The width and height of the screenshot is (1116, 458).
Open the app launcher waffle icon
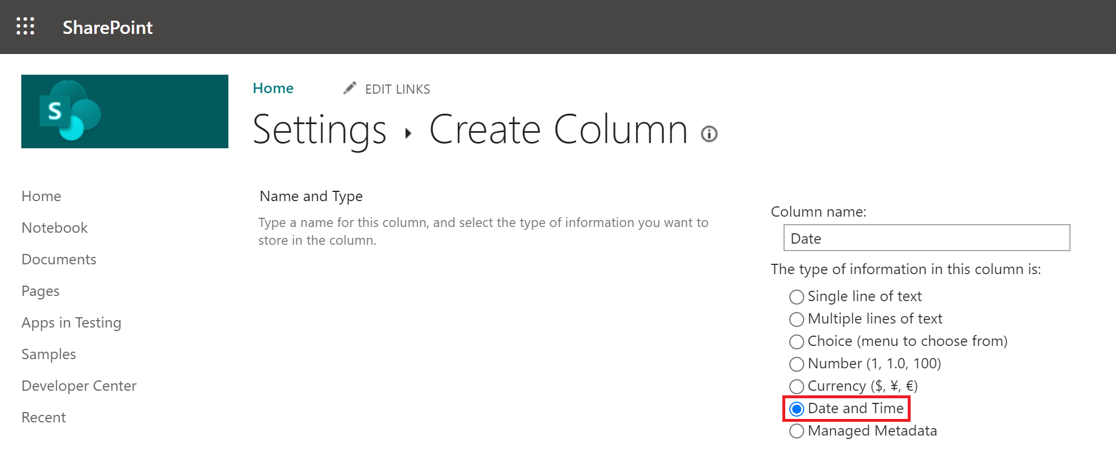[25, 26]
